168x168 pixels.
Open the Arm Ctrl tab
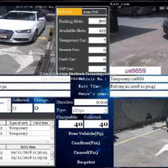click(94, 12)
